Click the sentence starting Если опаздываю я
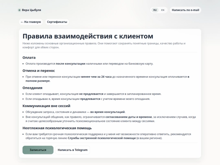The image size is (220, 165). (x=88, y=99)
